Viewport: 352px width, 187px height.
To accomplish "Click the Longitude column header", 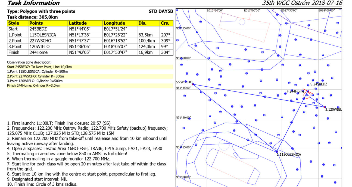I will 120,23.
